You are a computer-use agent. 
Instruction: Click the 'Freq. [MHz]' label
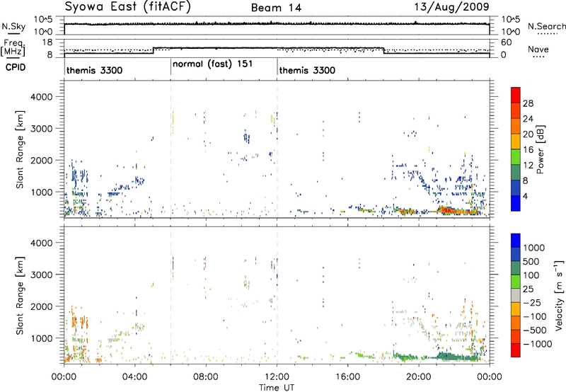13,47
